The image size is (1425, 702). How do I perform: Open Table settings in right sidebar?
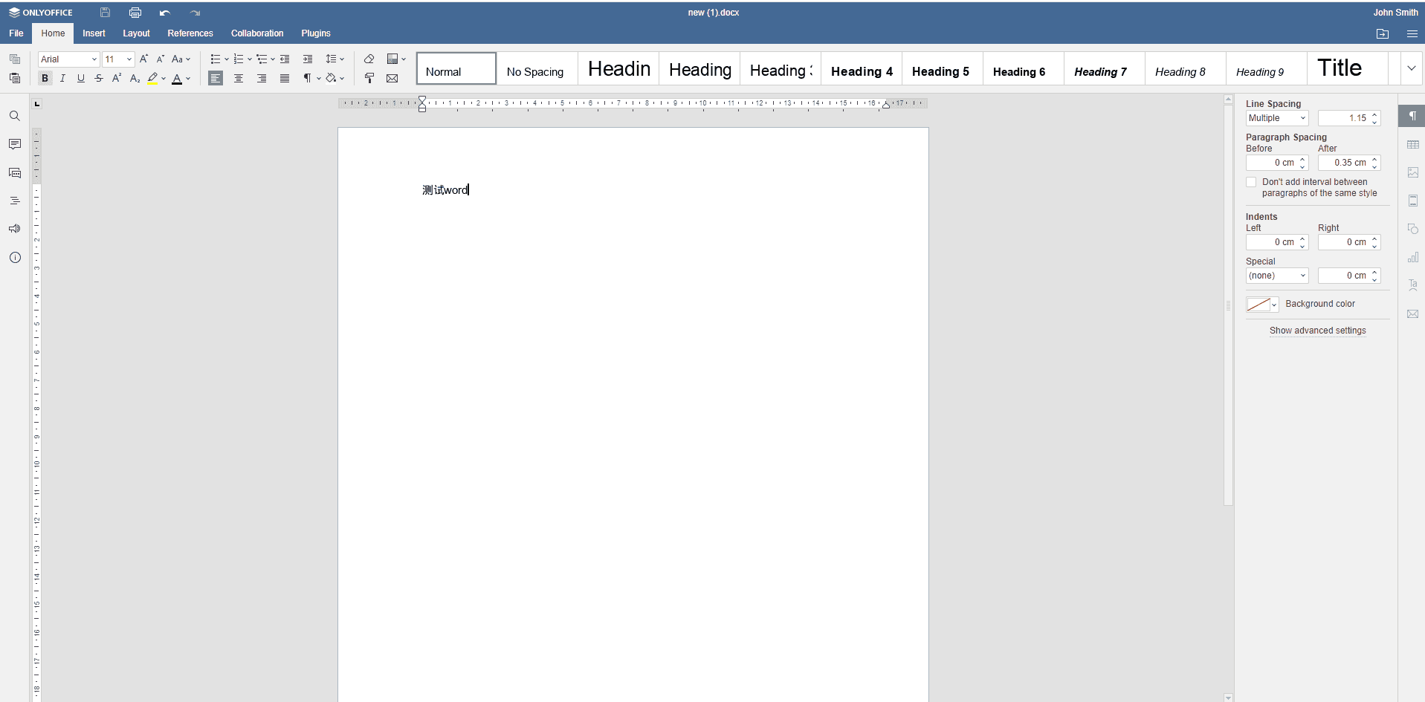[1413, 144]
